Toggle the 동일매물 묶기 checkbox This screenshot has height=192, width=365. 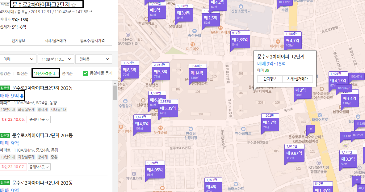(x=85, y=73)
